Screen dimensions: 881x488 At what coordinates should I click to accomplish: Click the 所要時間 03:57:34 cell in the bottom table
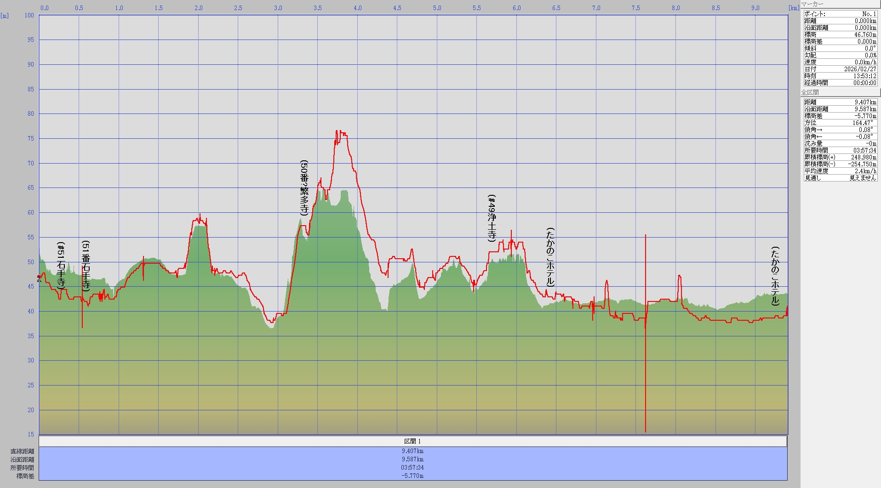[412, 467]
